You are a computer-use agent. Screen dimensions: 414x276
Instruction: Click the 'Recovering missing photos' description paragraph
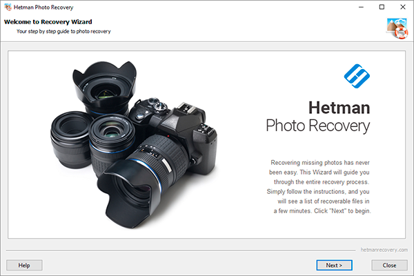pos(319,187)
